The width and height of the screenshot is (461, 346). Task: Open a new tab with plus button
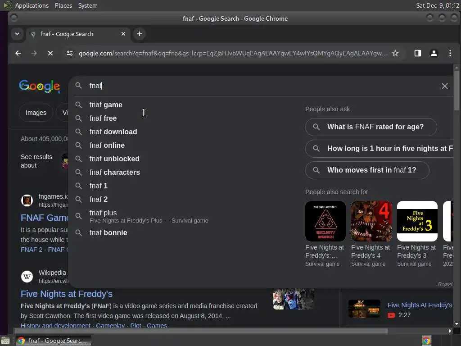(140, 34)
